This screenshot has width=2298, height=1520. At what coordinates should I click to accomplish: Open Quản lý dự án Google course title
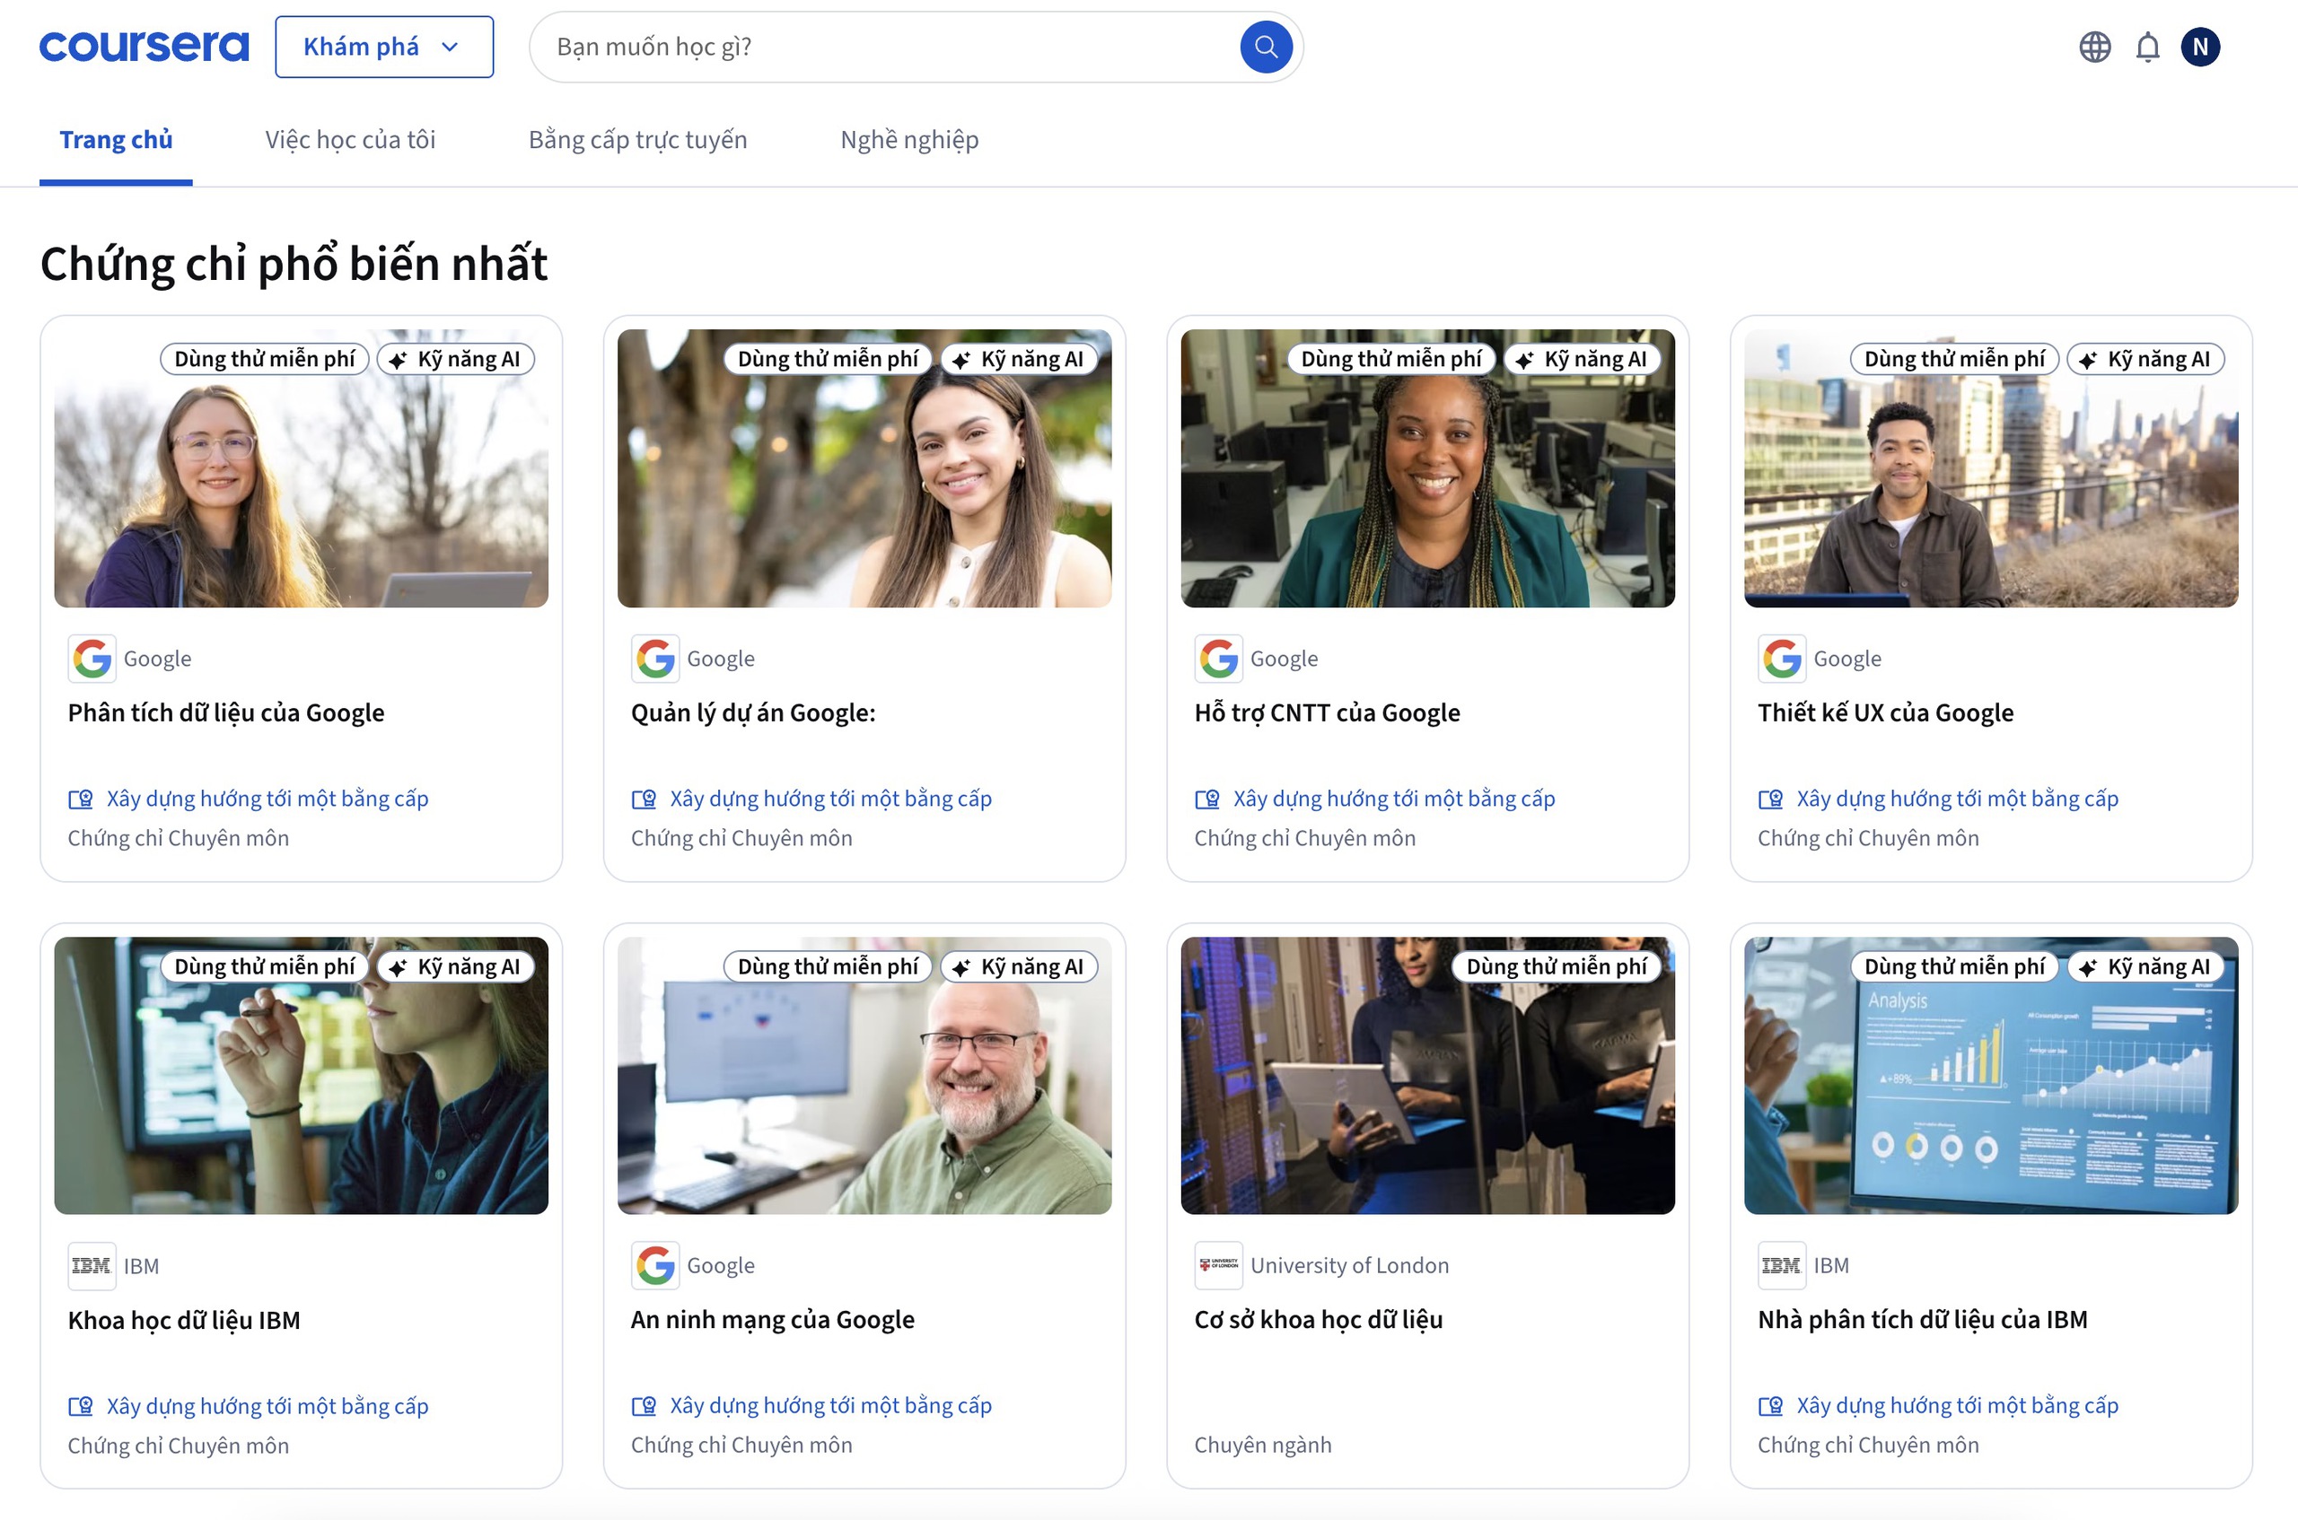pyautogui.click(x=752, y=712)
